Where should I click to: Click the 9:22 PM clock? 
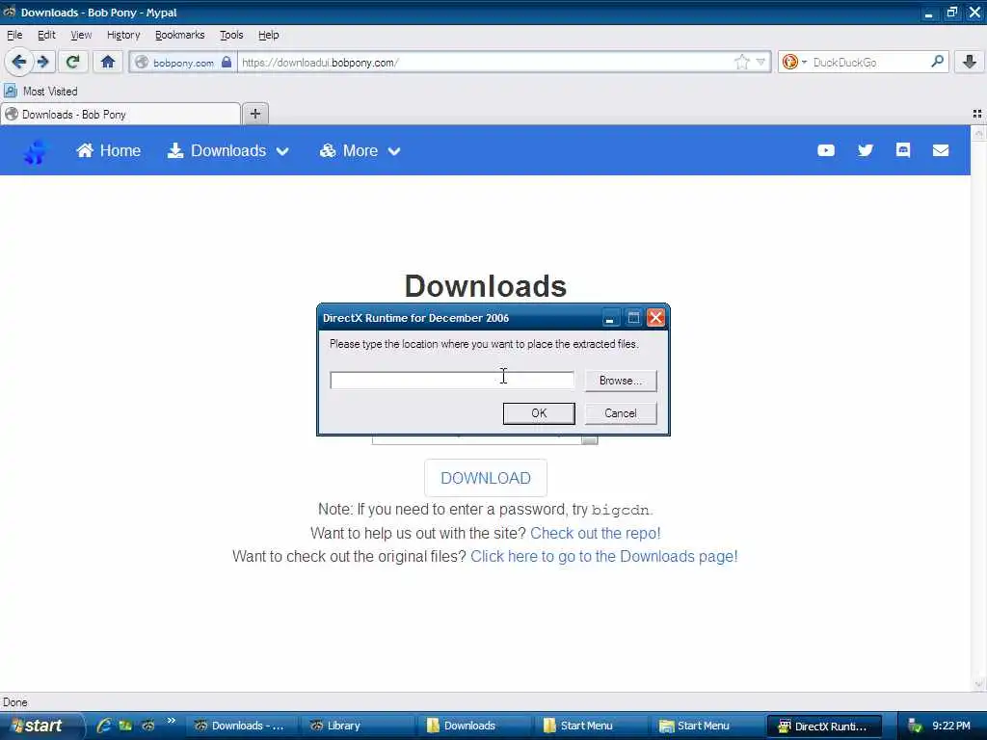951,726
